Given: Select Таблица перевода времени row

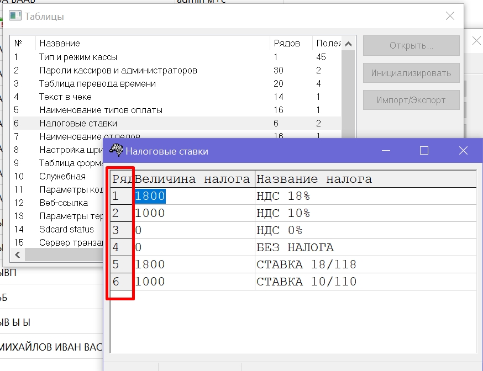Looking at the screenshot, I should (176, 83).
